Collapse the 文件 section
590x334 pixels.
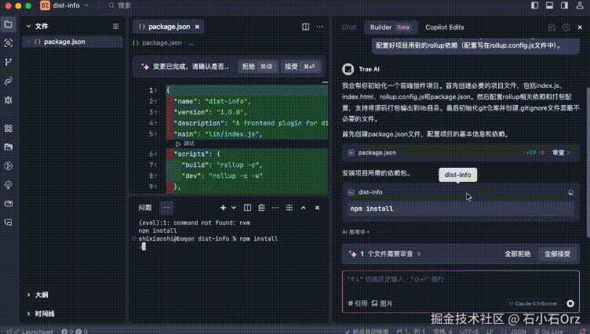click(28, 26)
